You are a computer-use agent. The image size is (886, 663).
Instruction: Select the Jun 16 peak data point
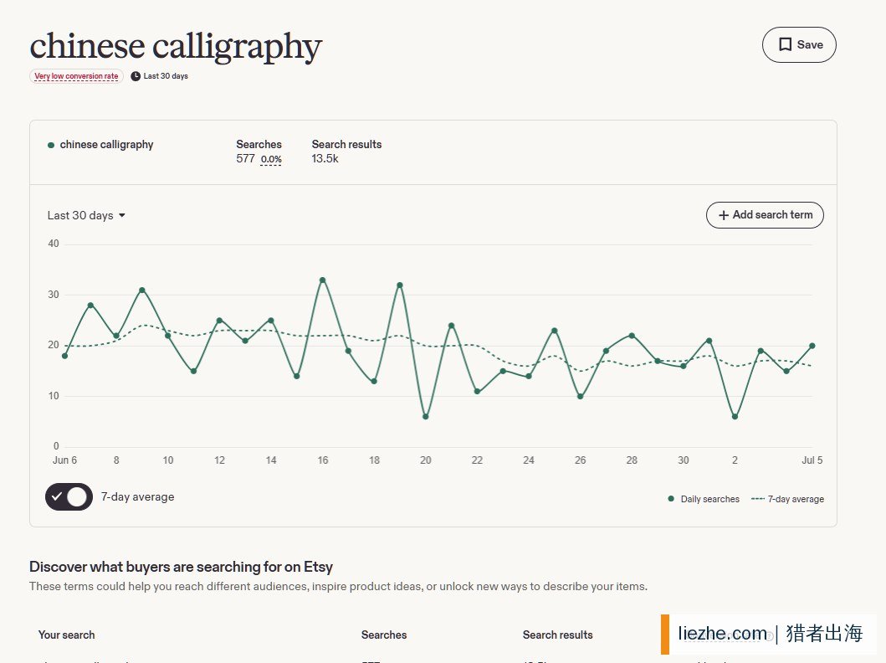click(x=323, y=280)
